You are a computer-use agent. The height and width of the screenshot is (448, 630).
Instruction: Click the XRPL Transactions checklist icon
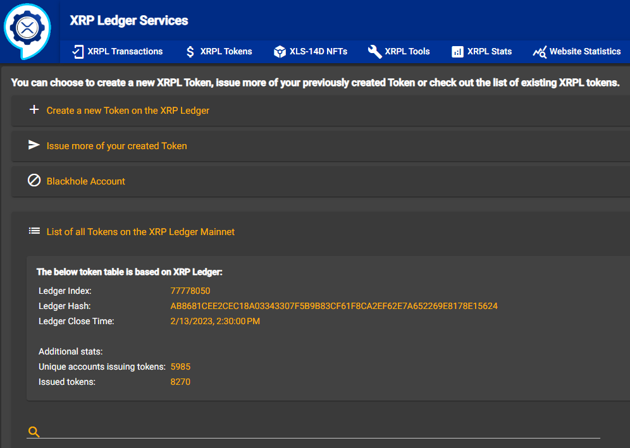(78, 52)
